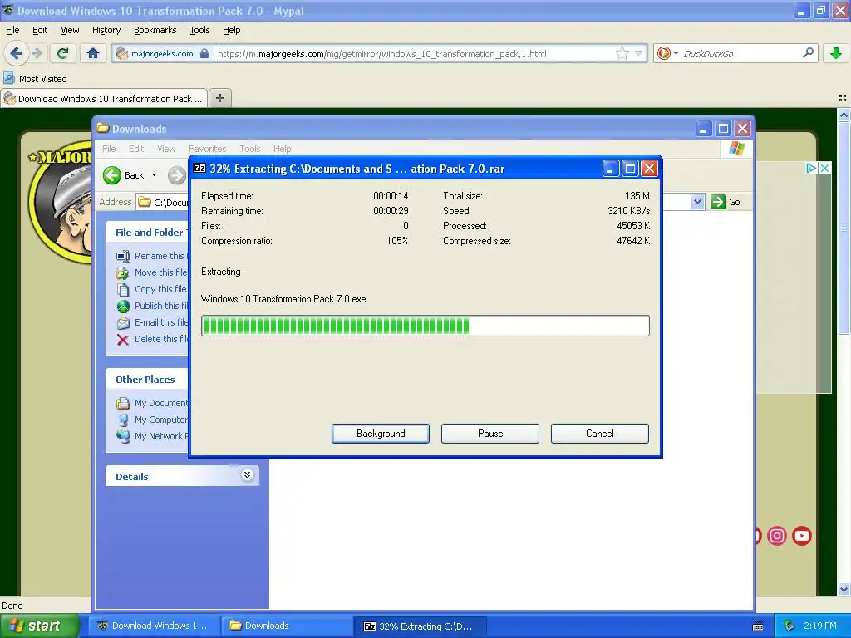Switch to Downloads folder taskbar button
Viewport: 851px width, 638px height.
[x=288, y=626]
